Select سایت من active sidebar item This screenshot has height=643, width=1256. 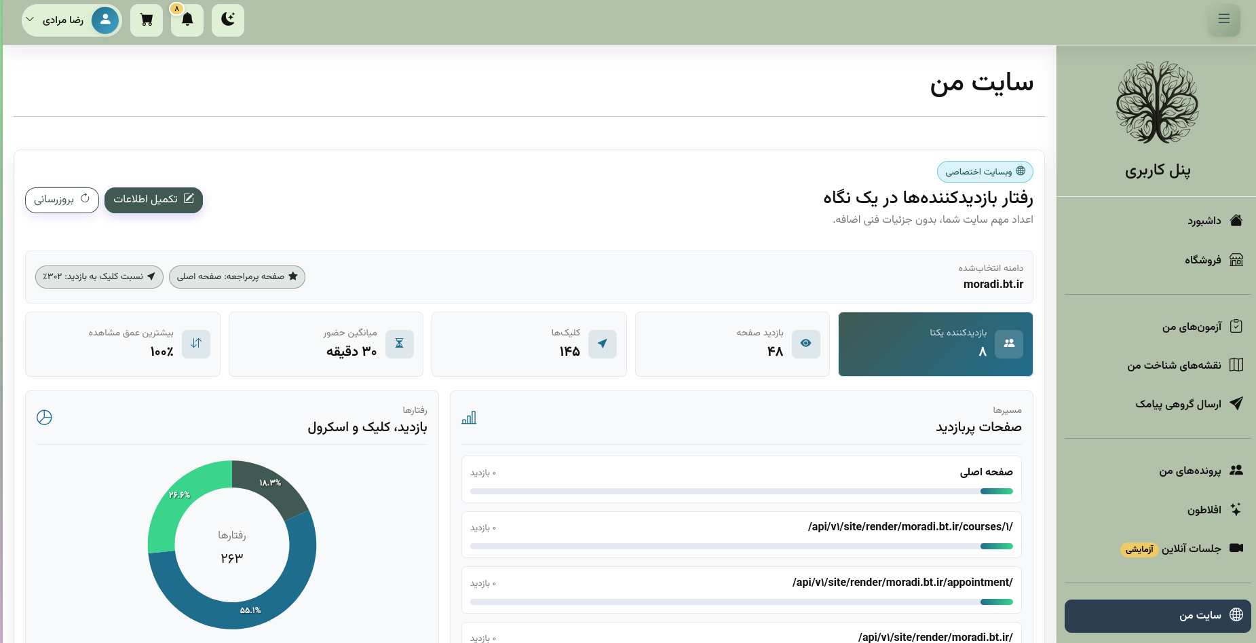click(x=1158, y=615)
